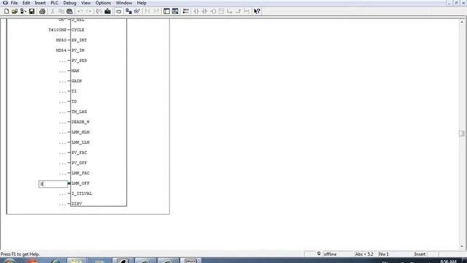Viewport: 467px width, 263px height.
Task: Click the ... placeholder beside DEADB_W
Action: pos(63,123)
